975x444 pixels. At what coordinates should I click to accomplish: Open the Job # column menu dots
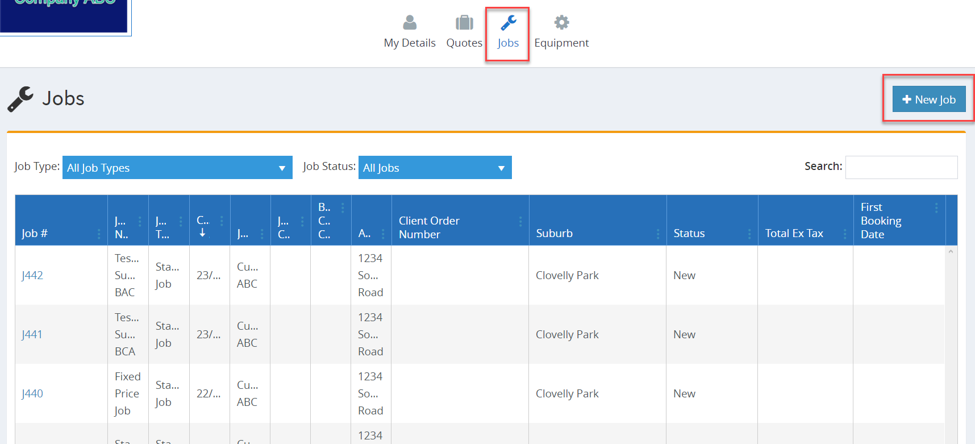pyautogui.click(x=99, y=234)
